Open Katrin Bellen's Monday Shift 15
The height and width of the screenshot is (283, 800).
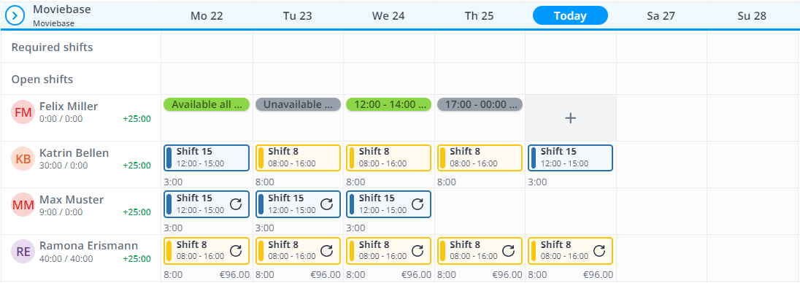pyautogui.click(x=207, y=158)
